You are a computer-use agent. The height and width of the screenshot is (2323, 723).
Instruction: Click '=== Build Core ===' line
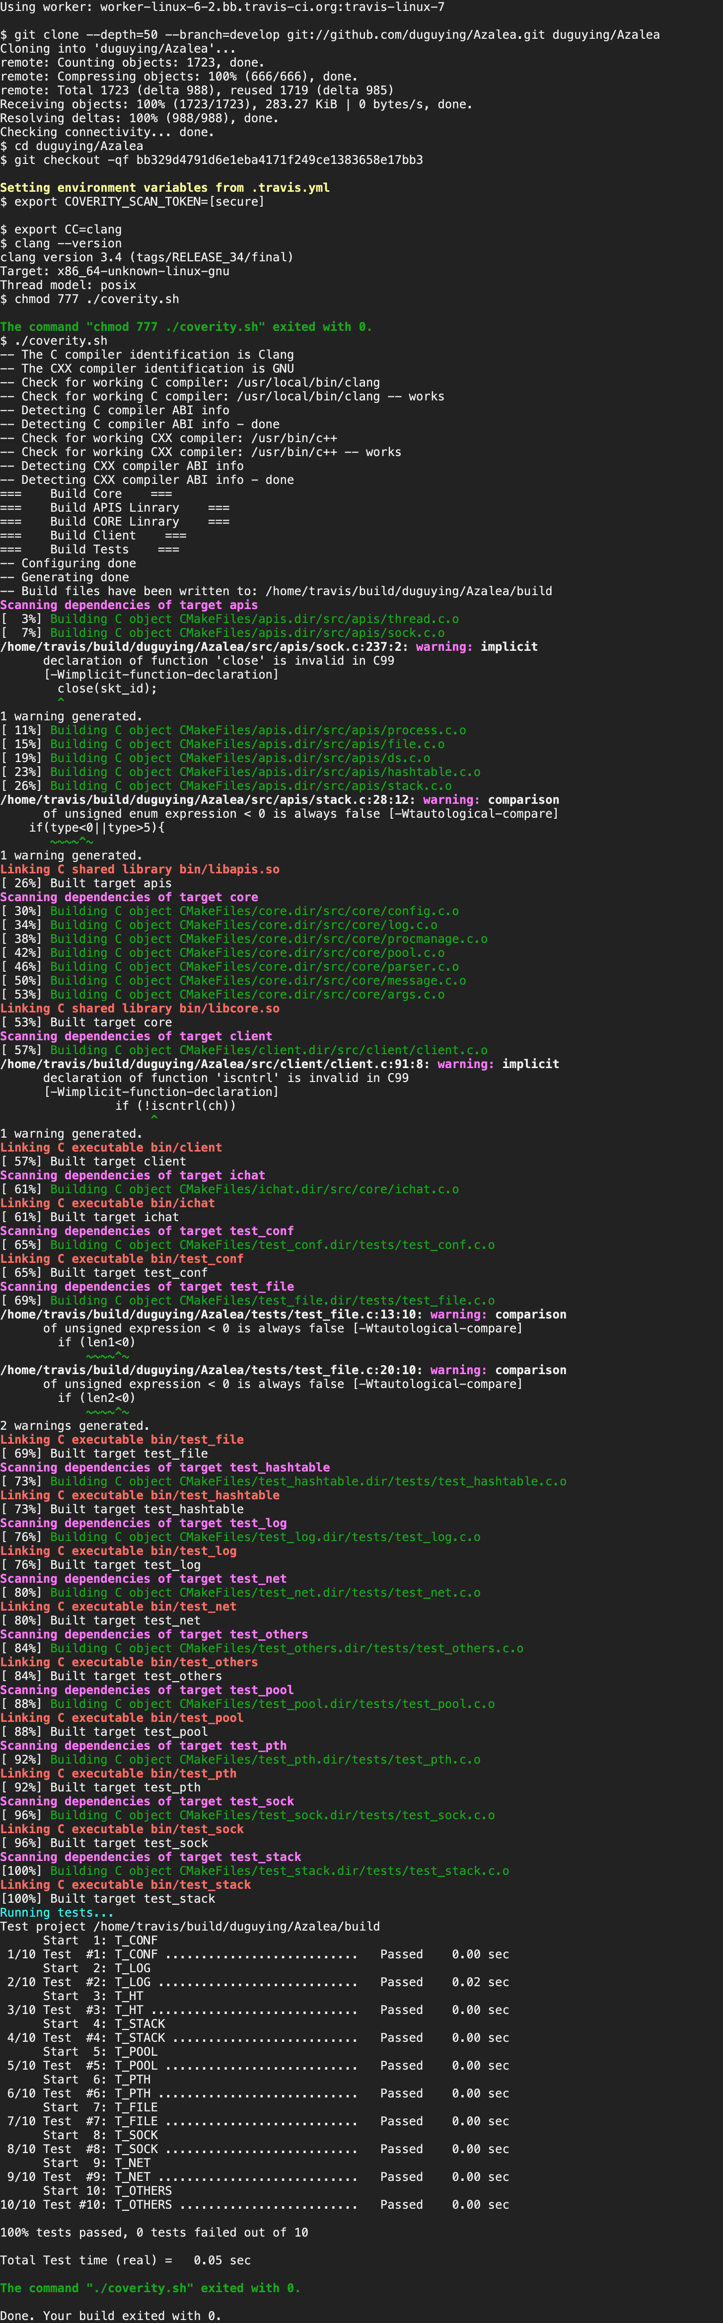coord(86,494)
